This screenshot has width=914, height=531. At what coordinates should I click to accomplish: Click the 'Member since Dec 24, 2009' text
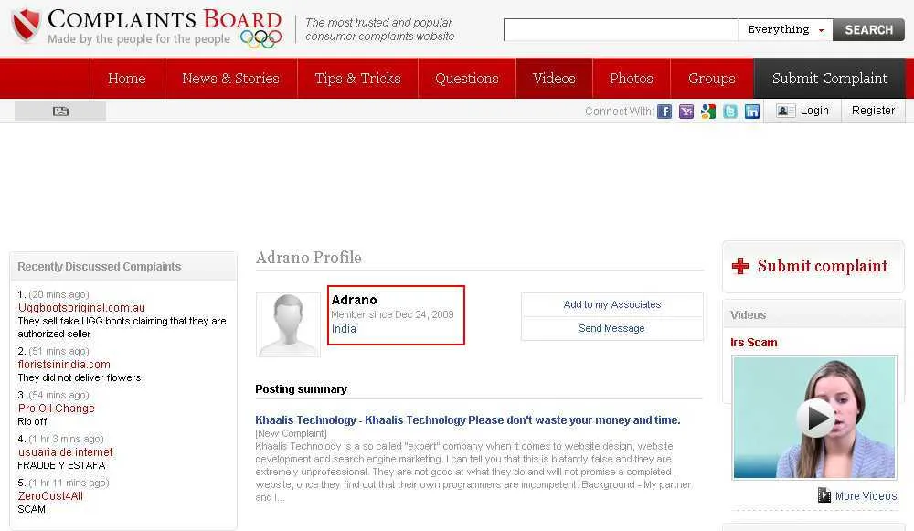(x=392, y=314)
